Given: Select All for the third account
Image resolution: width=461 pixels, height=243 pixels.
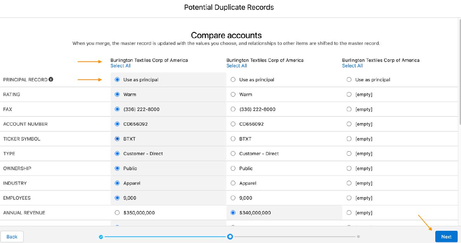Looking at the screenshot, I should tap(352, 66).
